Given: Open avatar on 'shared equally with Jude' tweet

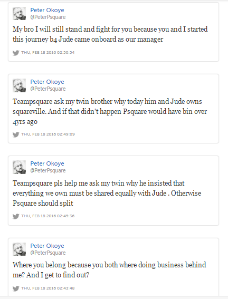Looking at the screenshot, I should click(x=20, y=167).
